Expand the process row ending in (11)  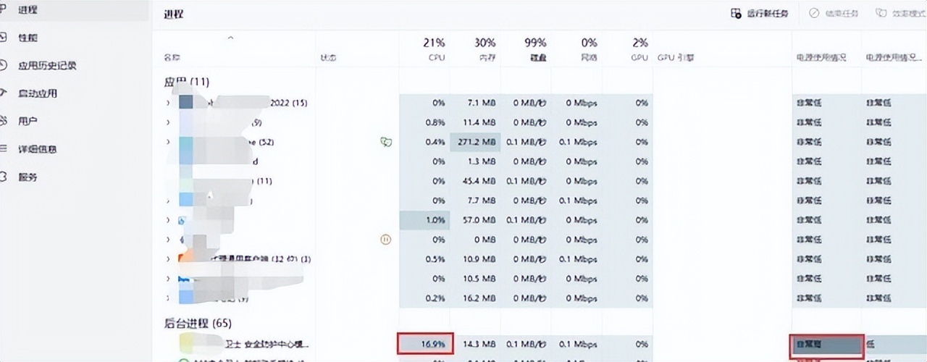[168, 181]
